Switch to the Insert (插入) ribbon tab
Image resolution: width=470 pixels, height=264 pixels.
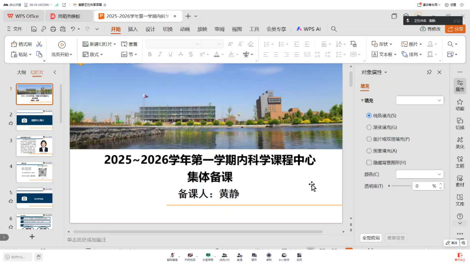point(133,29)
